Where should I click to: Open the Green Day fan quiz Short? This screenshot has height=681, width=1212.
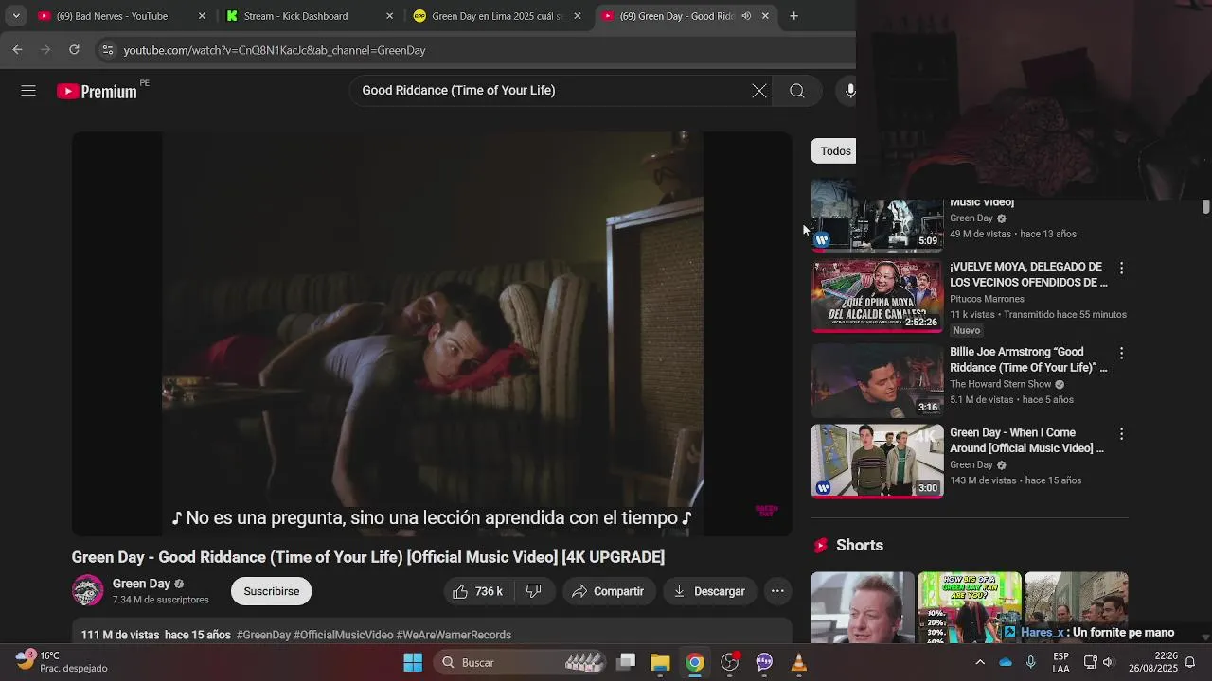[x=970, y=607]
